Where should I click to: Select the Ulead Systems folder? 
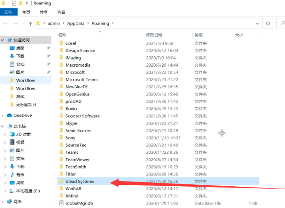(x=79, y=181)
